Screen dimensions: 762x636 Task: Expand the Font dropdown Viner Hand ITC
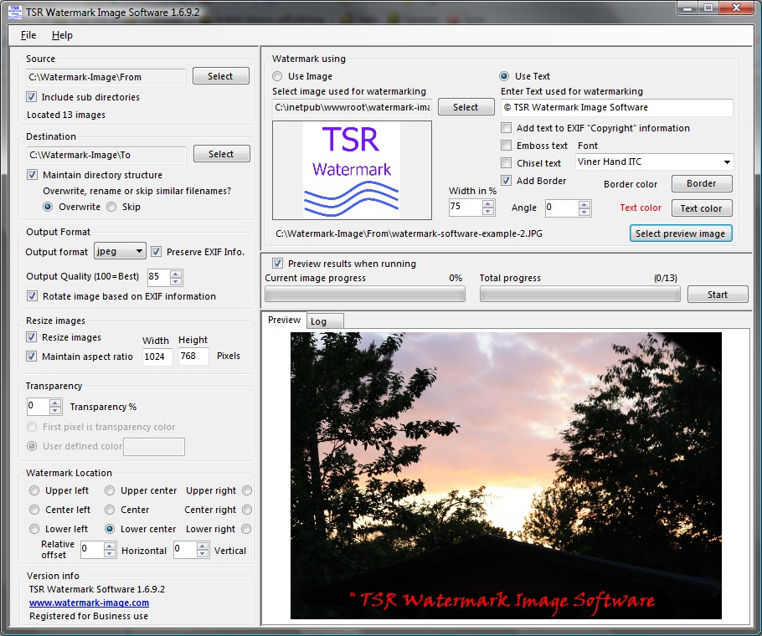click(x=654, y=162)
